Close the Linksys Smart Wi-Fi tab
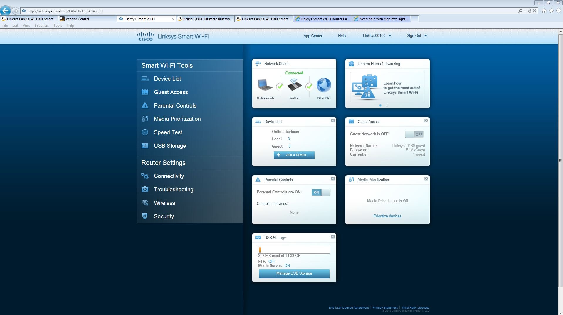563x315 pixels. [x=173, y=19]
